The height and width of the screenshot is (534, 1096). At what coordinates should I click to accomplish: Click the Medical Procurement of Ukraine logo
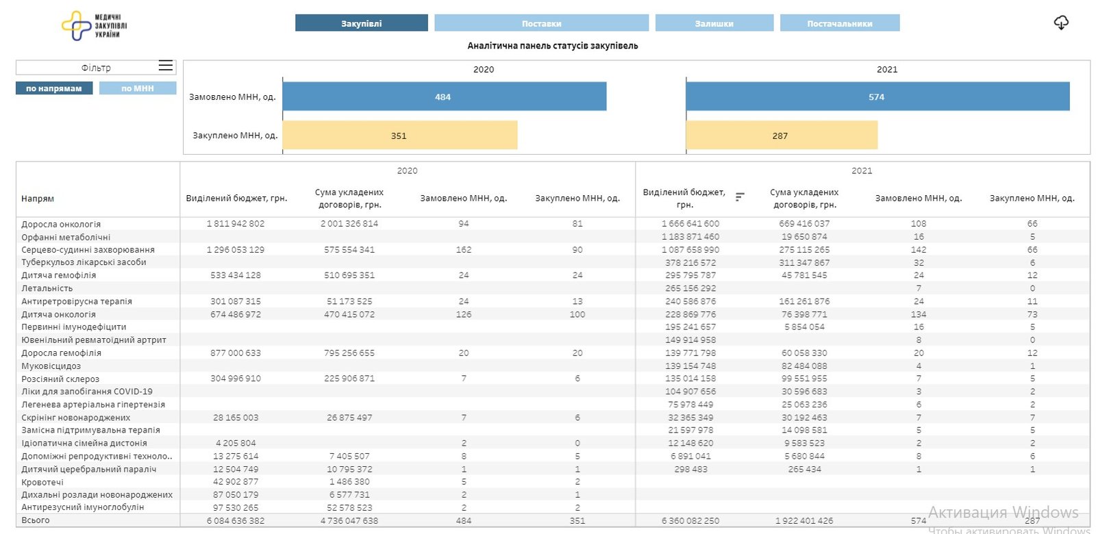pyautogui.click(x=94, y=25)
